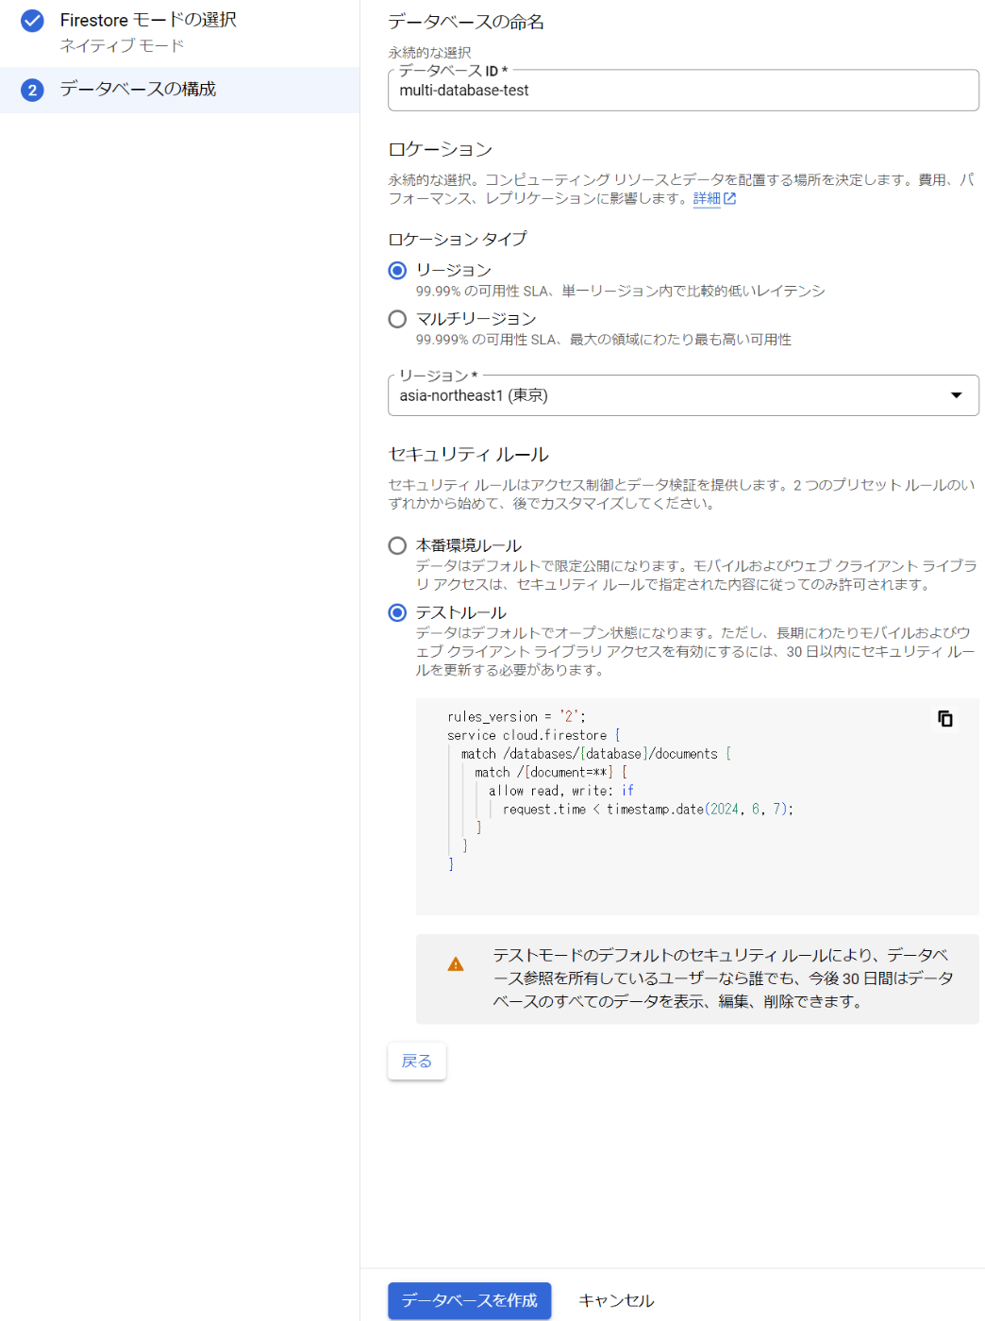The height and width of the screenshot is (1321, 985).
Task: Click キャンセル button
Action: [x=616, y=1300]
